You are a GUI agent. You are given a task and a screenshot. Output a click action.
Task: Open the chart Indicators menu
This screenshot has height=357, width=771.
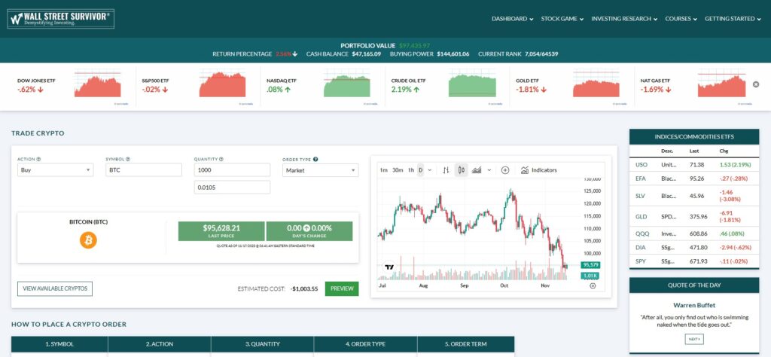coord(538,170)
